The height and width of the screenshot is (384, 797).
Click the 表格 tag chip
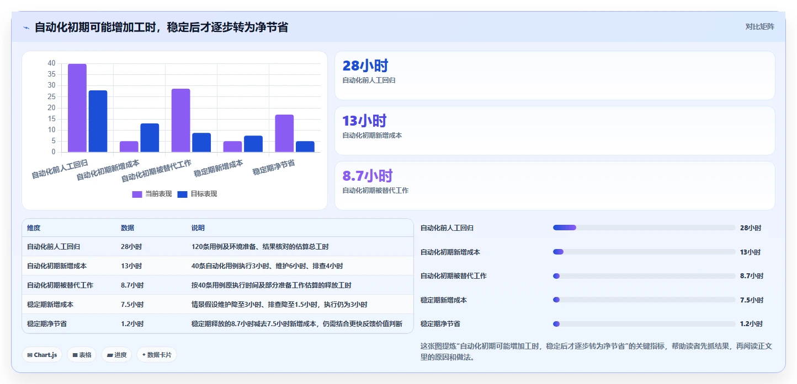(82, 355)
